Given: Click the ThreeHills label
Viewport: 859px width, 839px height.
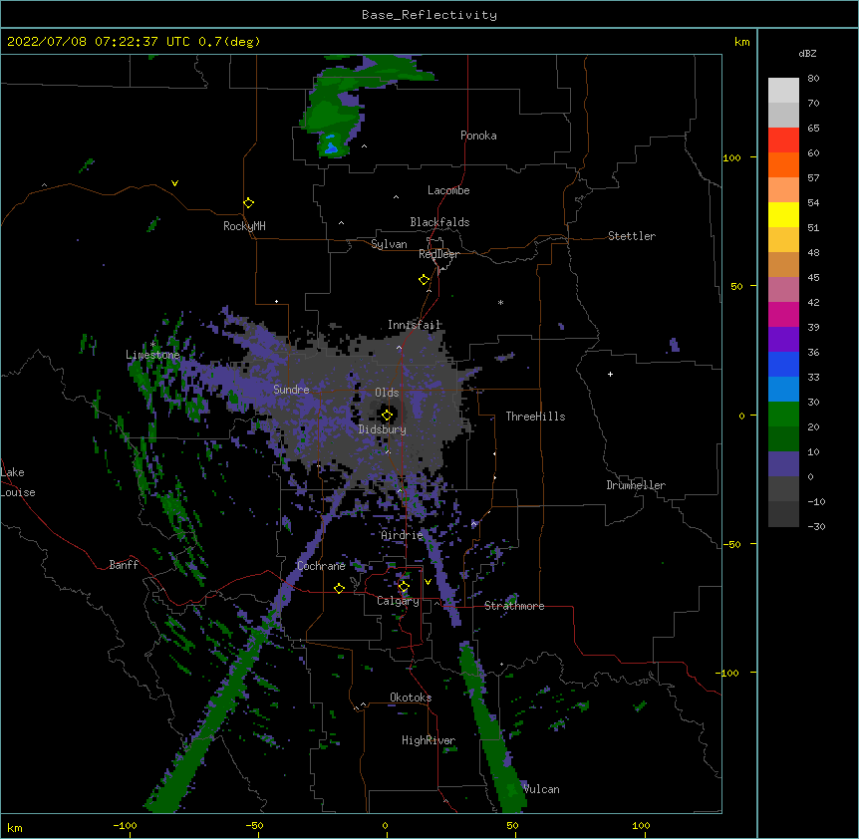Looking at the screenshot, I should point(535,417).
